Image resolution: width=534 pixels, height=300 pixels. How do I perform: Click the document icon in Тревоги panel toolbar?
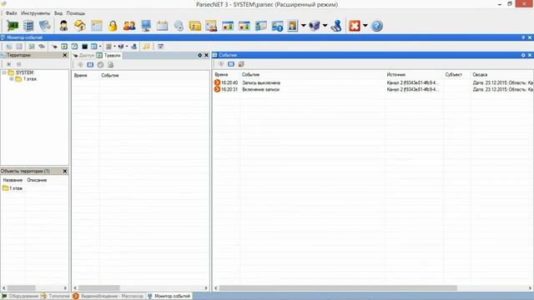(x=111, y=65)
